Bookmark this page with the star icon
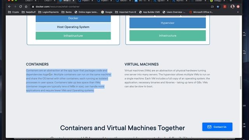Viewport: 249px width, 140px height. 218,7
